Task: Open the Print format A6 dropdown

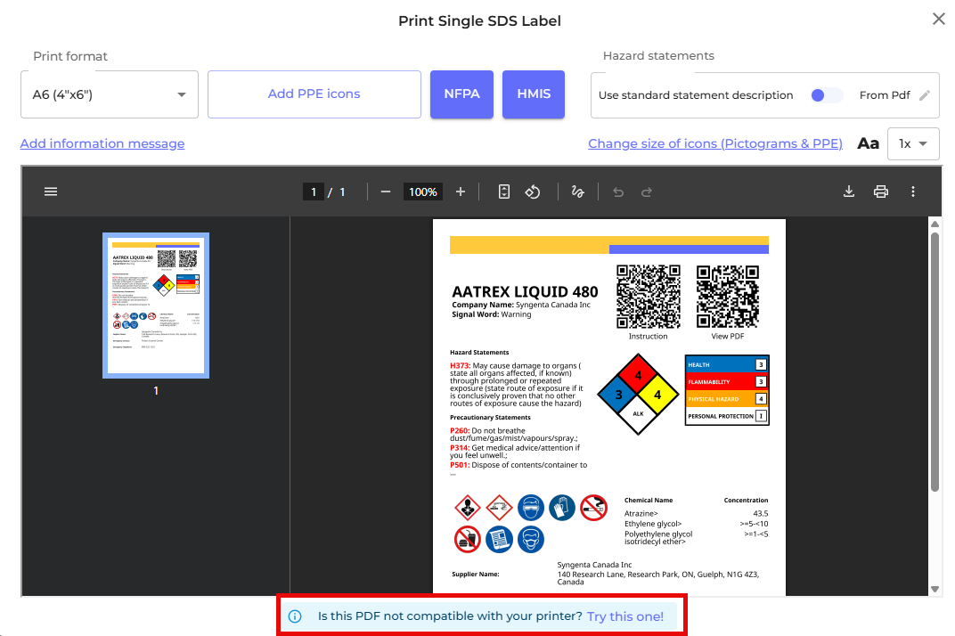Action: [x=110, y=94]
